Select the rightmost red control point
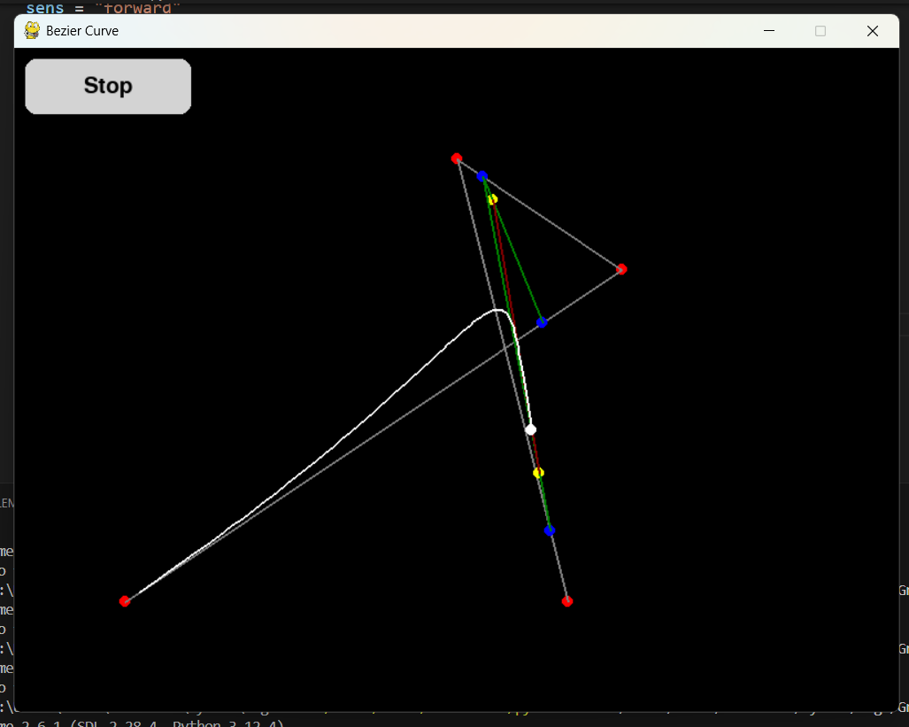This screenshot has height=727, width=909. [x=621, y=269]
